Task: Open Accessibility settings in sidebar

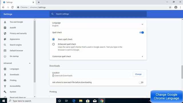Action: point(15,86)
